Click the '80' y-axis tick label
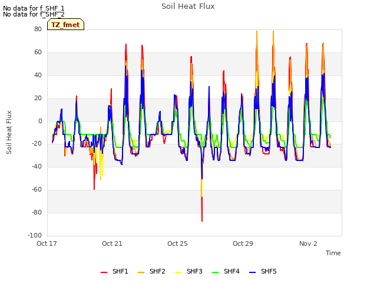This screenshot has height=283, width=377. (38, 29)
